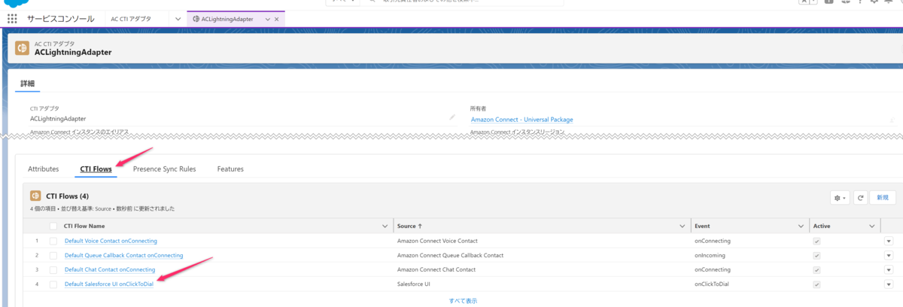Image resolution: width=903 pixels, height=307 pixels.
Task: Open the App Launcher grid icon
Action: pos(12,18)
